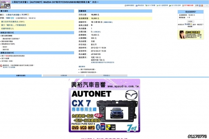The image size is (209, 139).
Task: Click the MP3 badge in banner
Action: tap(91, 128)
